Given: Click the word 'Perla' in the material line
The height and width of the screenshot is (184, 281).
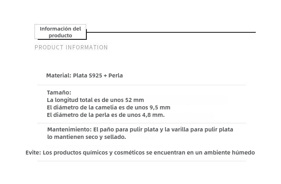Looking at the screenshot, I should click(116, 75).
